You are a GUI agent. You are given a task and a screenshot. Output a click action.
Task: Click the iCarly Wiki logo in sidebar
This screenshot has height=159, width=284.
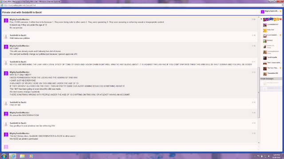tap(271, 19)
